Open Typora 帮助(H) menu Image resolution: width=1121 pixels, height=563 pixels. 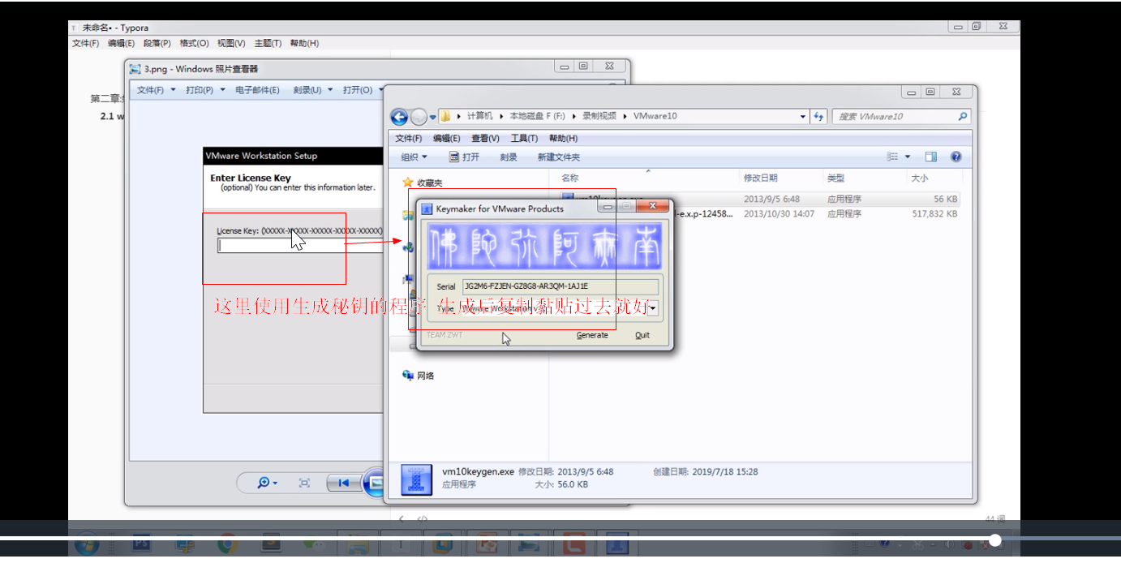click(304, 43)
